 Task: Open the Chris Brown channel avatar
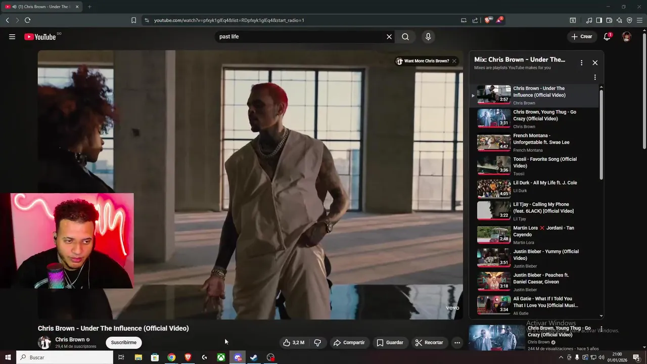coord(44,342)
